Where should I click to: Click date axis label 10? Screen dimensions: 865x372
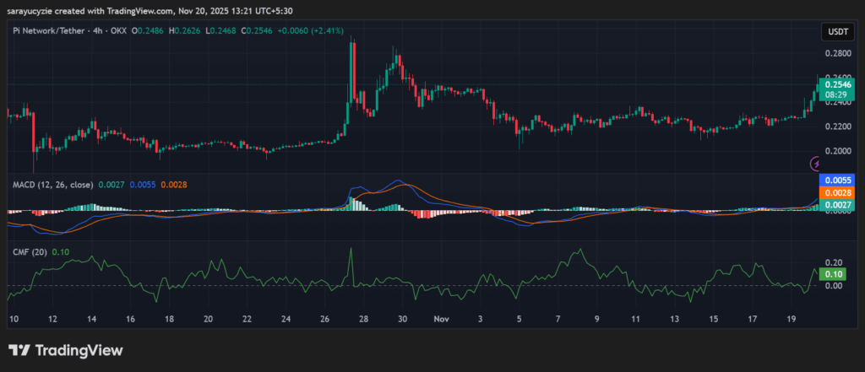pyautogui.click(x=14, y=319)
